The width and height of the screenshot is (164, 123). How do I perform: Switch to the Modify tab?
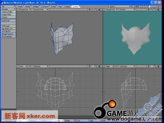pyautogui.click(x=28, y=7)
